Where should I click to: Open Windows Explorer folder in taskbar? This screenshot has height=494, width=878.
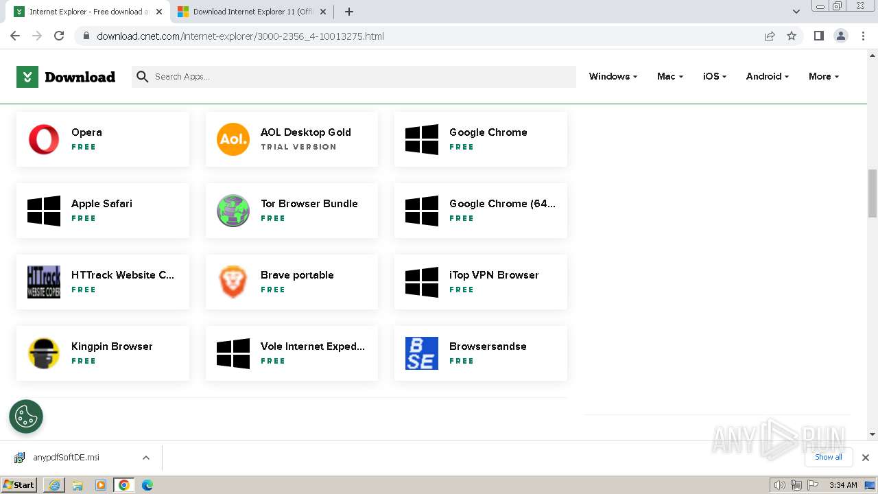(x=78, y=485)
